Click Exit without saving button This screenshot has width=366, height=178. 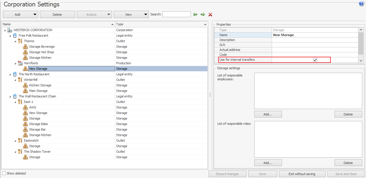coord(302,174)
